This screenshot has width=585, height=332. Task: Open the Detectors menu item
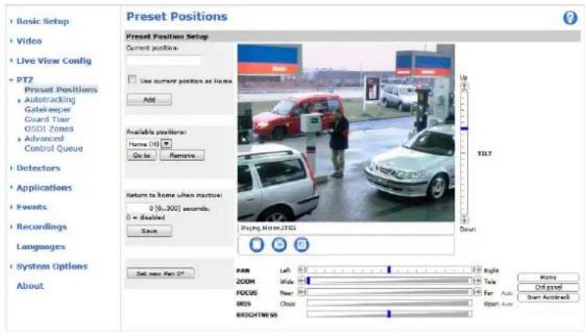pyautogui.click(x=38, y=168)
